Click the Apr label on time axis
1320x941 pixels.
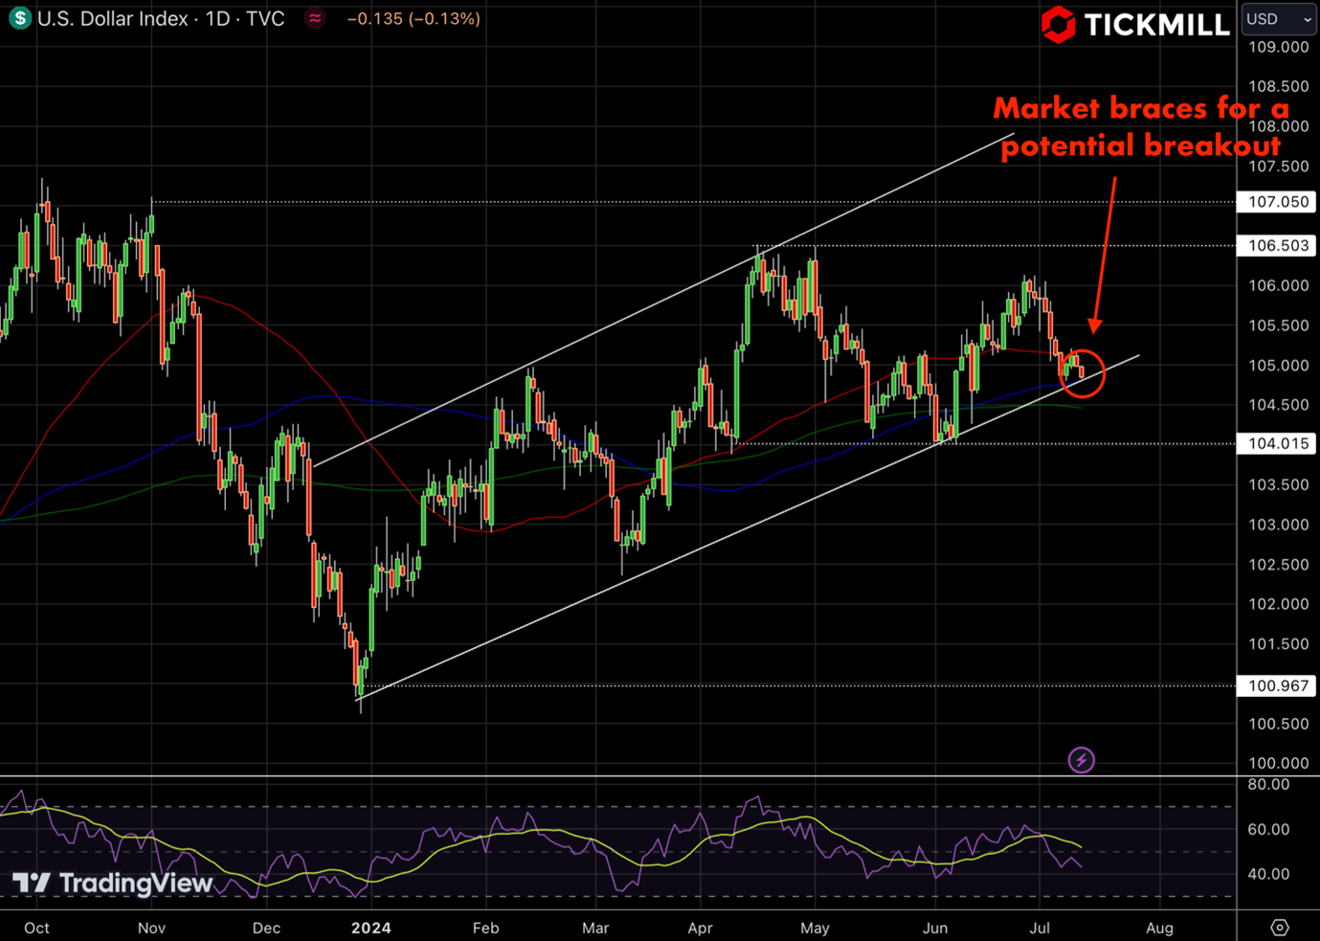pyautogui.click(x=700, y=928)
